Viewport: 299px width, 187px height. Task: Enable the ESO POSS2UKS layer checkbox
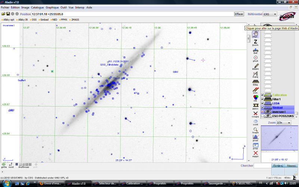[x=262, y=116]
